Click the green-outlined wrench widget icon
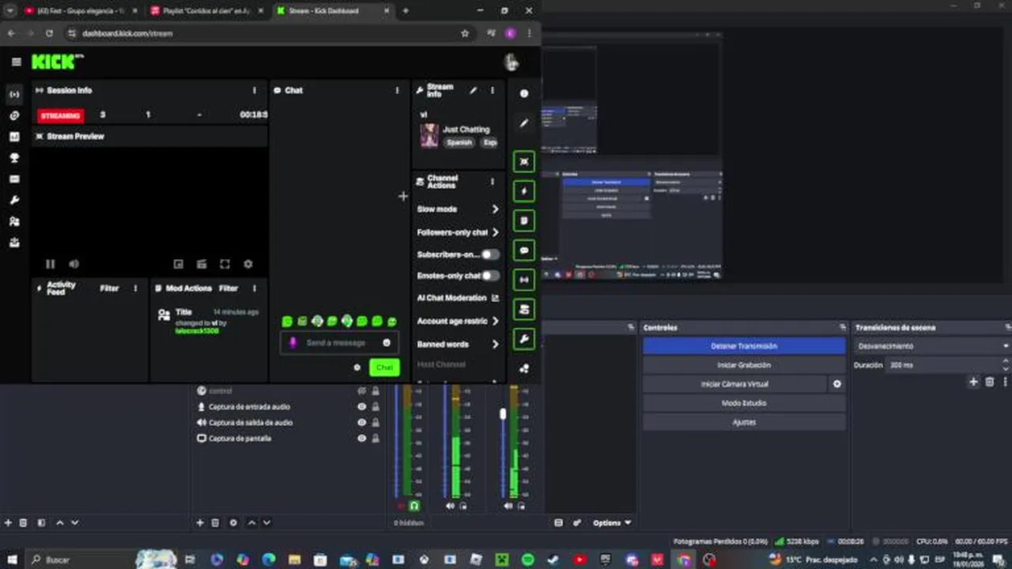Image resolution: width=1012 pixels, height=569 pixels. [x=523, y=339]
